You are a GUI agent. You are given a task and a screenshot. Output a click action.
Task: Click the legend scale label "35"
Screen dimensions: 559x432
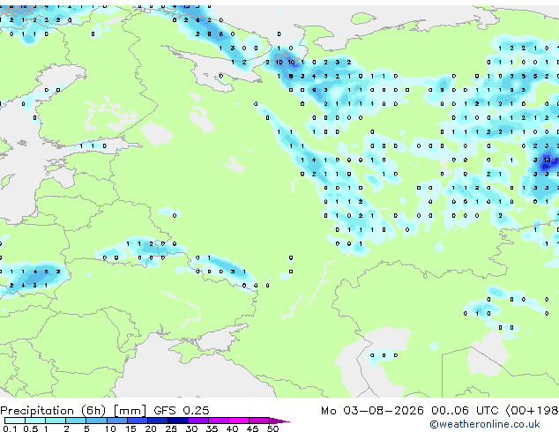[x=212, y=428]
